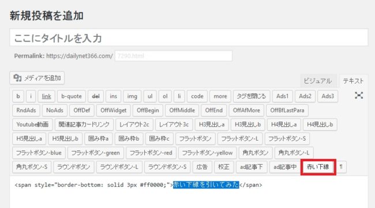375x208 pixels.
Task: Click the 校正 button
Action: (x=224, y=167)
